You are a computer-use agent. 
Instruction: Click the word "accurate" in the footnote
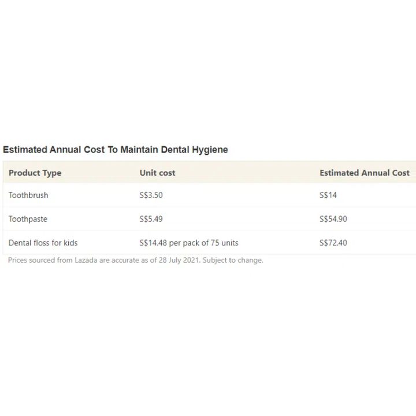point(128,260)
